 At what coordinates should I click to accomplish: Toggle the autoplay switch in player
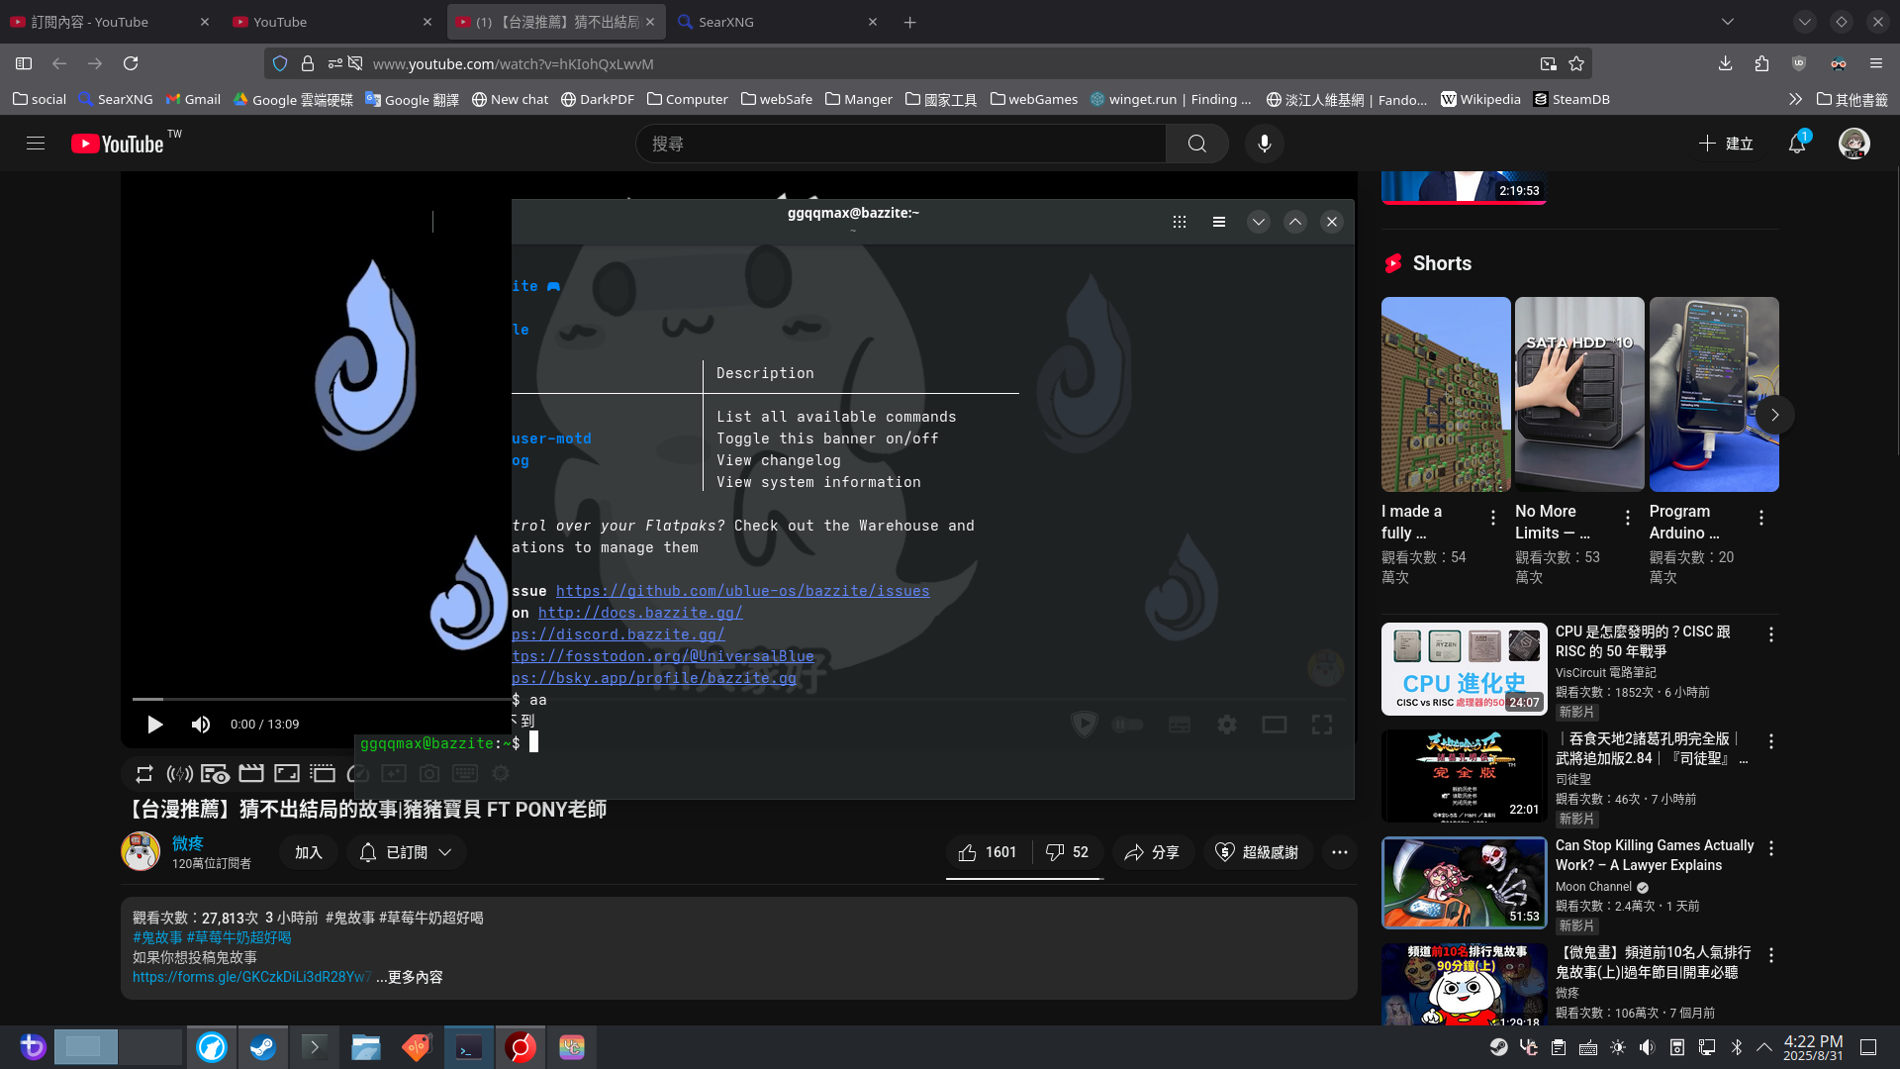tap(1127, 725)
